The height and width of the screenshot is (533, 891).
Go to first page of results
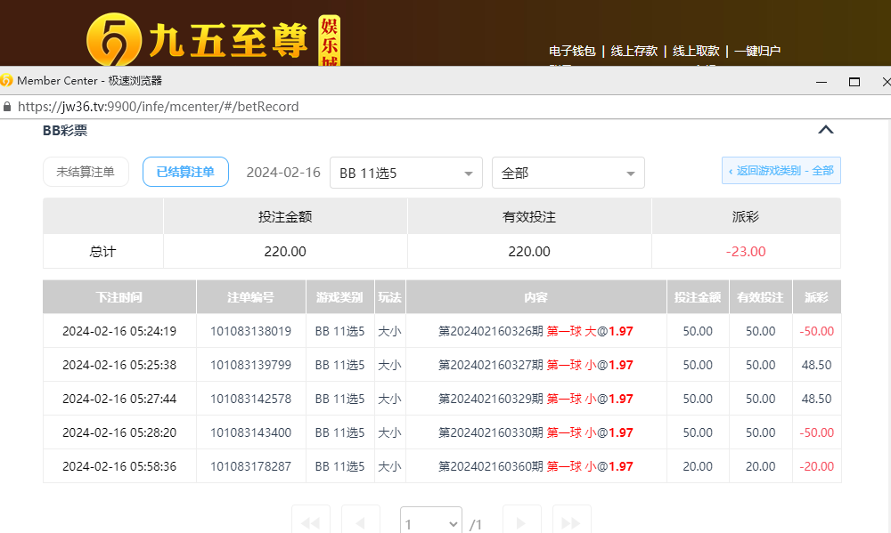(x=310, y=523)
